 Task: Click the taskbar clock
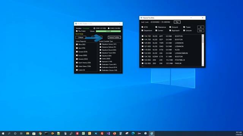[239, 133]
